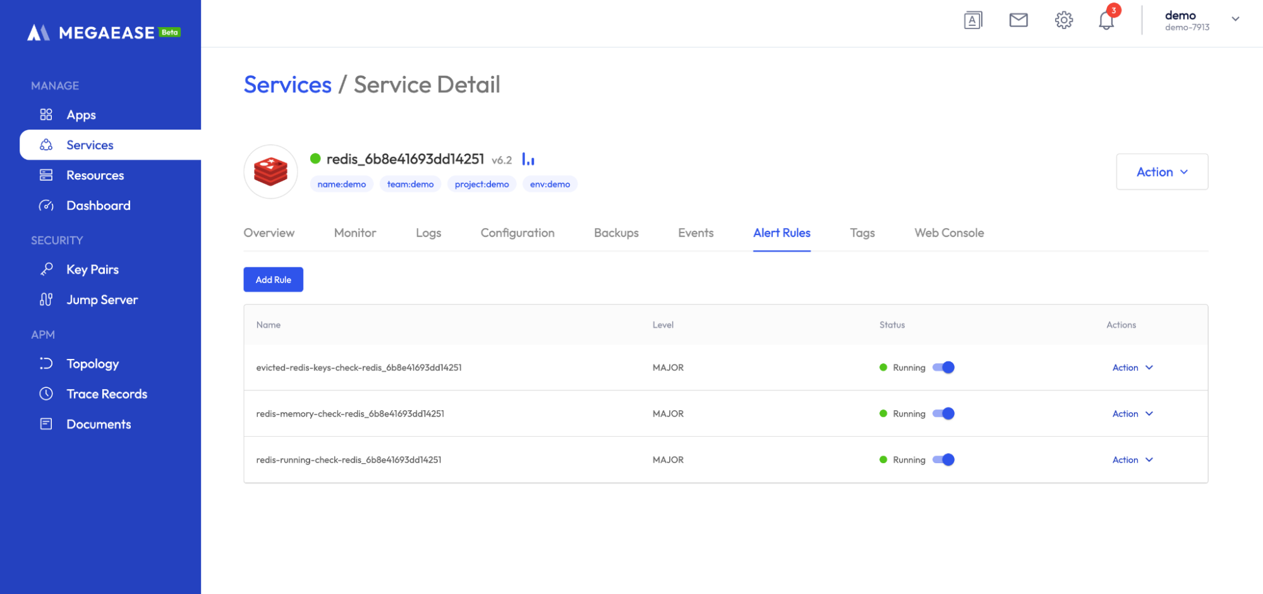This screenshot has width=1263, height=594.
Task: Click redis-memory-check-redis_6b8e41693dd14251 rule name
Action: 350,413
